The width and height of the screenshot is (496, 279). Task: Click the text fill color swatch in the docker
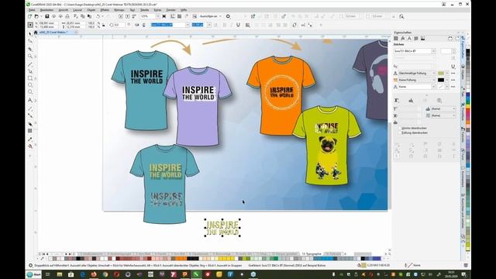[x=441, y=73]
